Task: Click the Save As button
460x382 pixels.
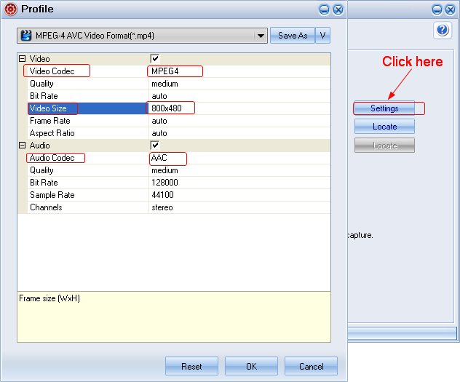Action: tap(293, 36)
